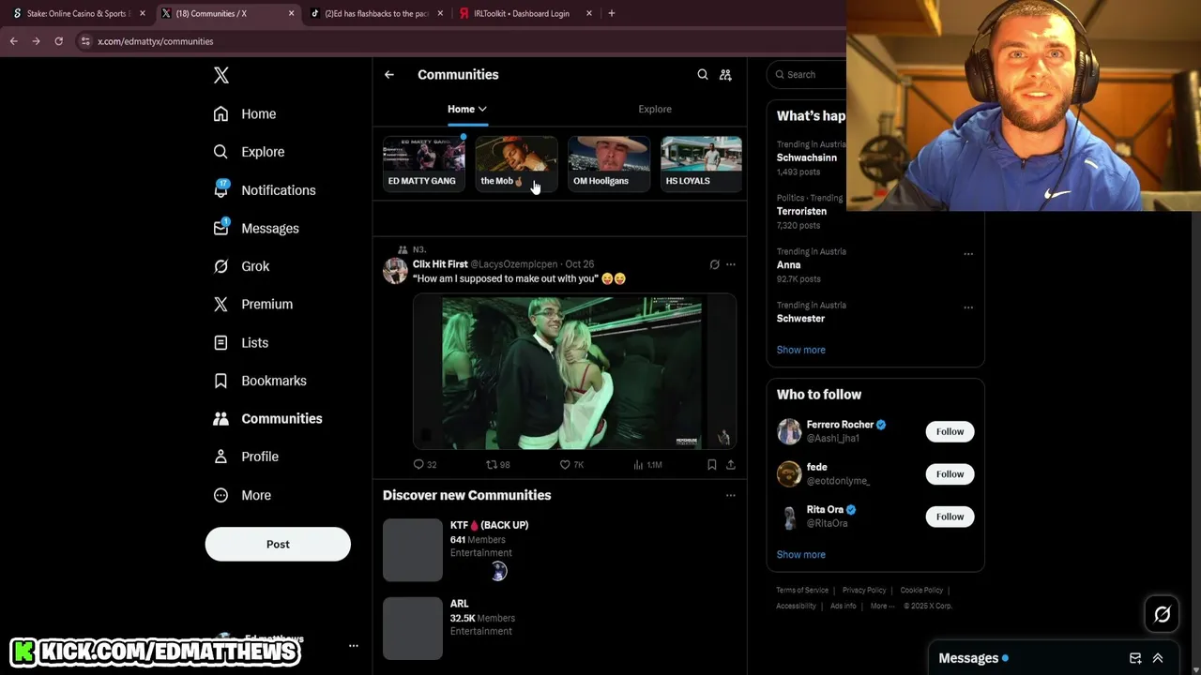Viewport: 1201px width, 675px height.
Task: Play the video in the post
Action: pos(574,371)
